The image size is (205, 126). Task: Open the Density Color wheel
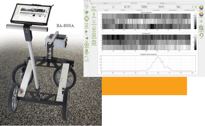(x=201, y=7)
